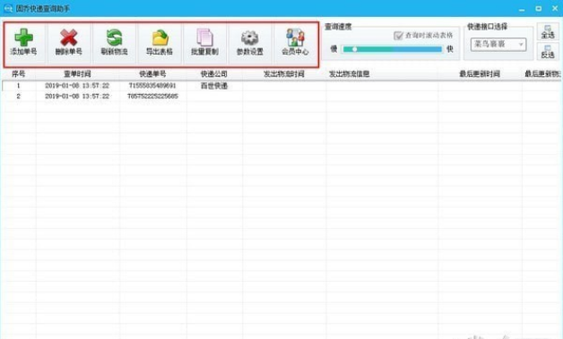The width and height of the screenshot is (563, 339).
Task: Minimize the window
Action: coord(522,9)
